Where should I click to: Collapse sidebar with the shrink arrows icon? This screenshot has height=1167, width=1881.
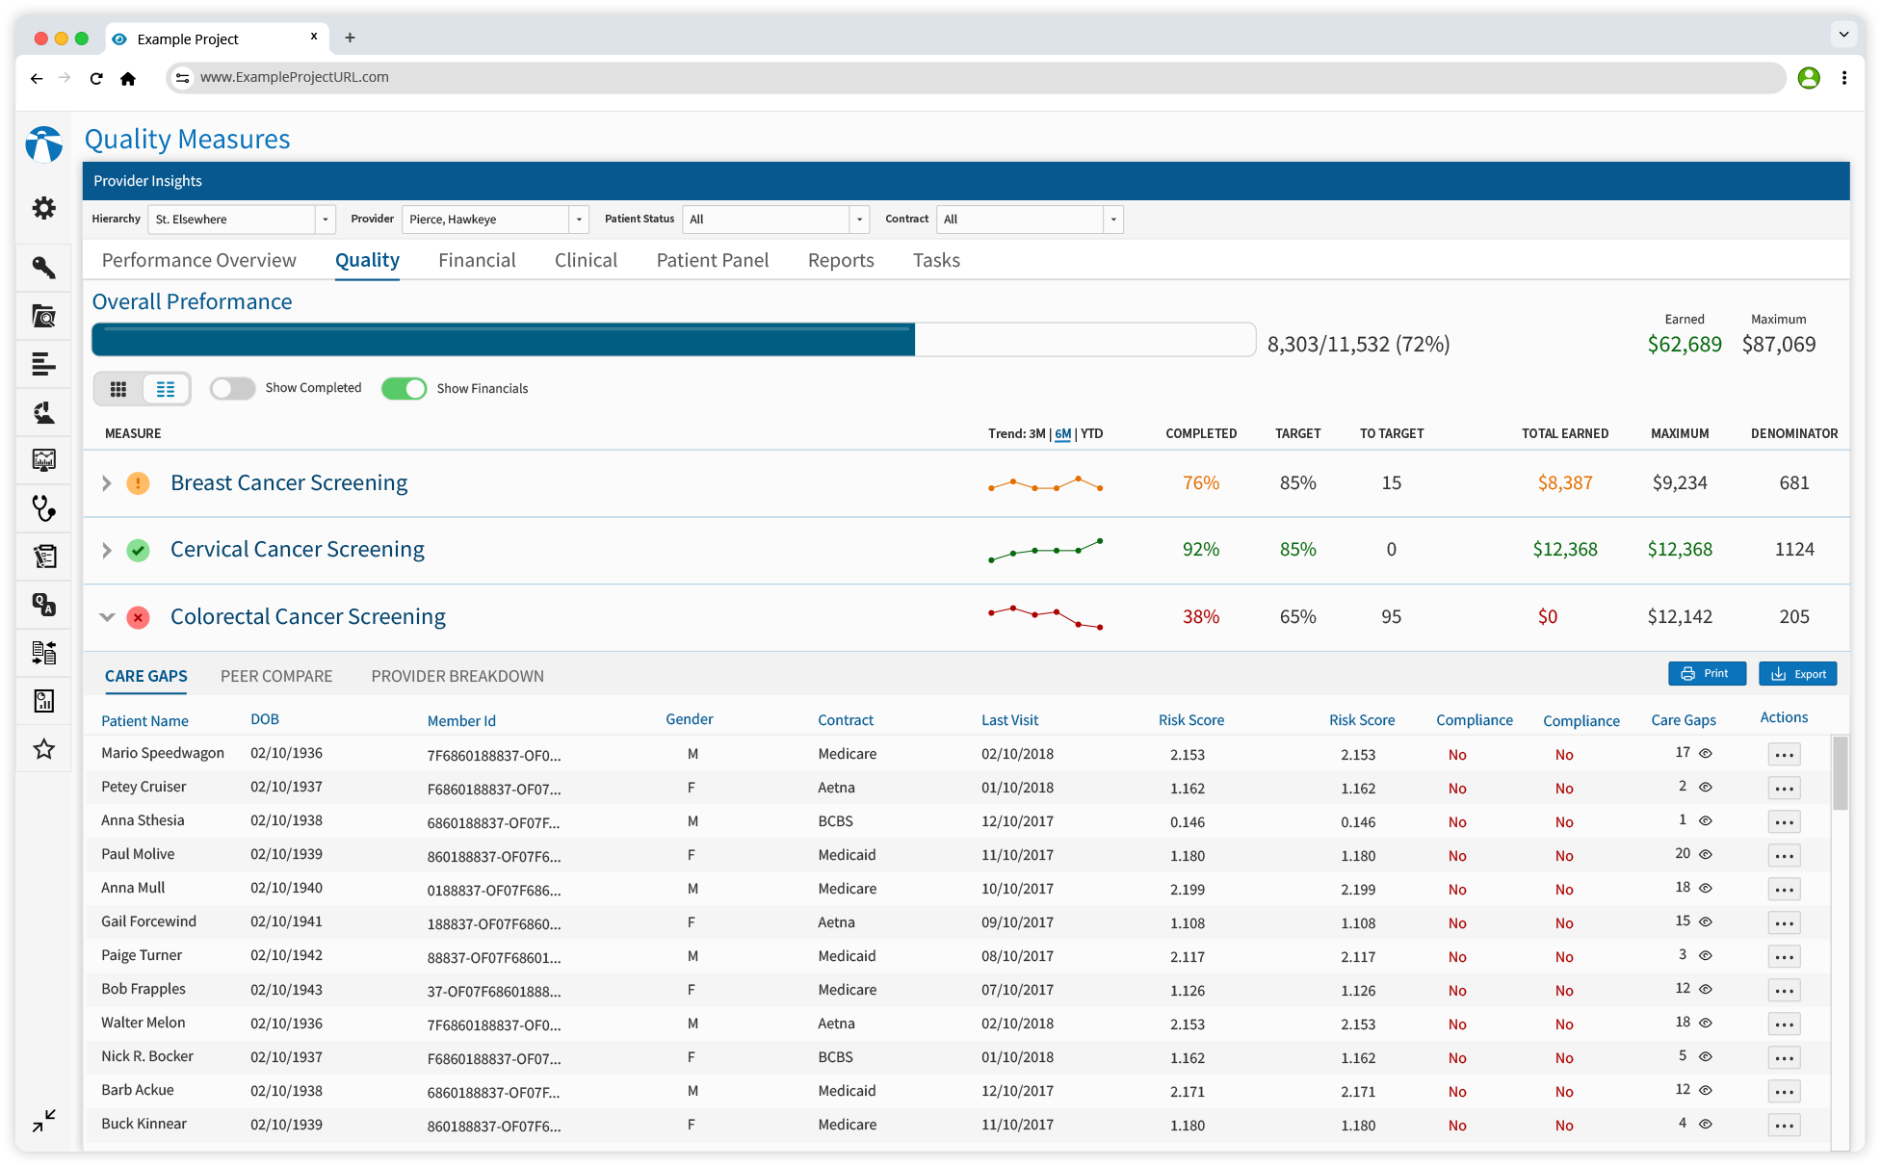tap(44, 1120)
